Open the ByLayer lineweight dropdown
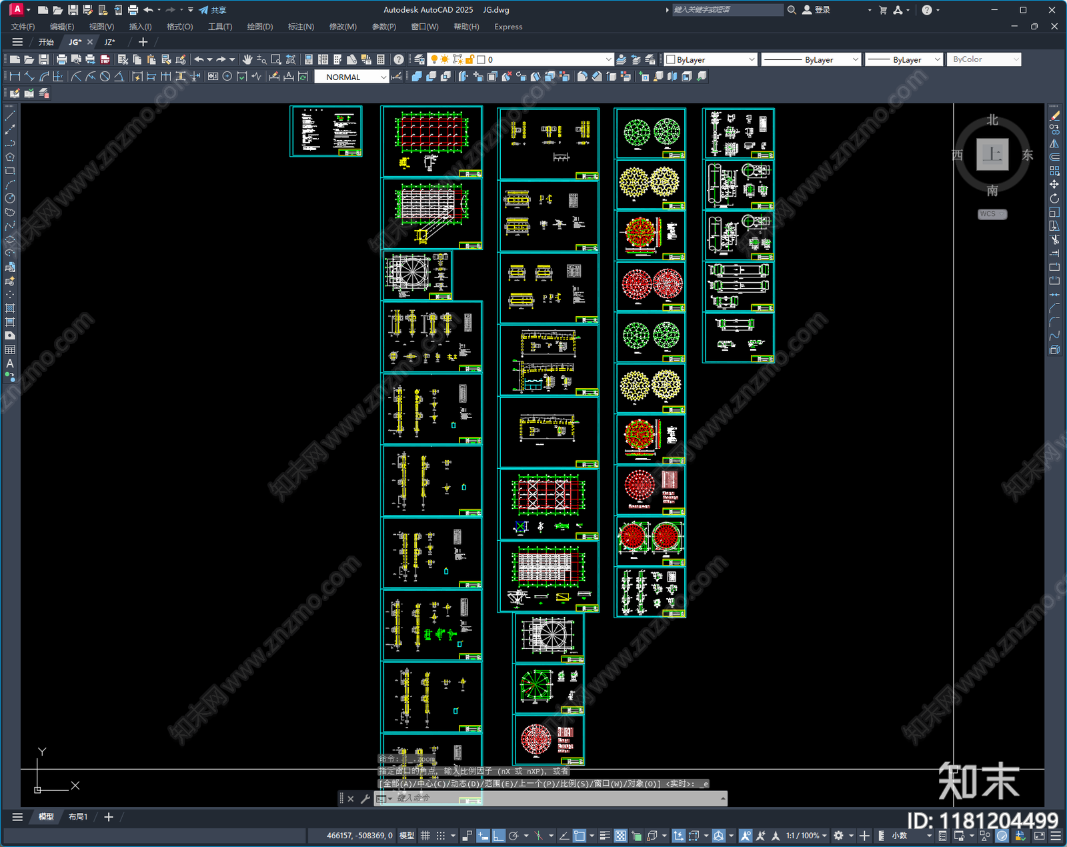 (904, 59)
